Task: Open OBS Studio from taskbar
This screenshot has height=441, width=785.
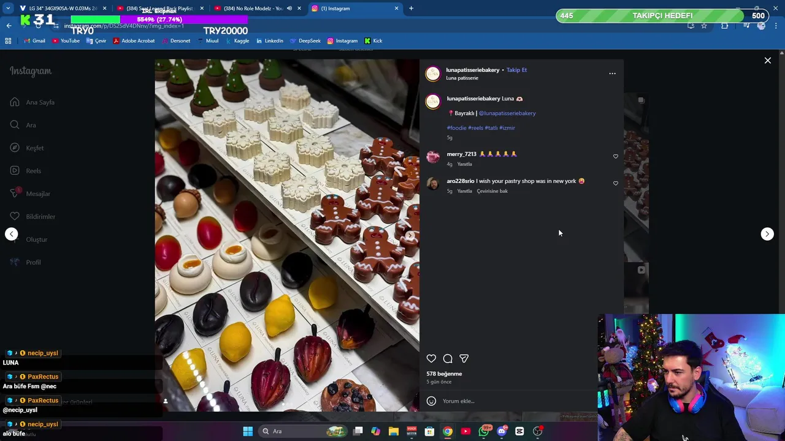Action: 537,431
